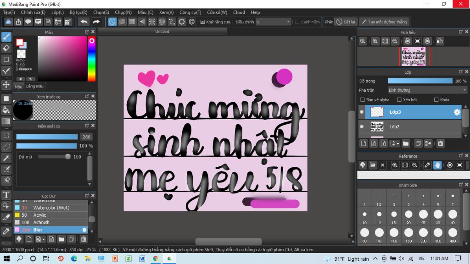The height and width of the screenshot is (264, 470).
Task: Enable the Khóa layer checkbox
Action: pyautogui.click(x=436, y=99)
